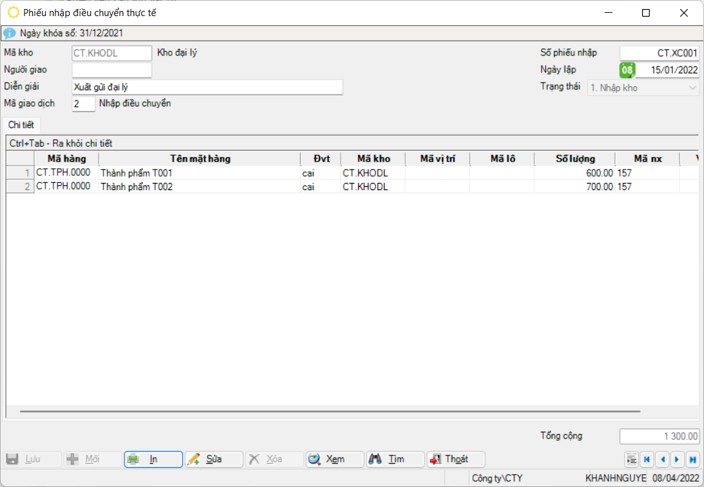Go to the first record
Image resolution: width=704 pixels, height=487 pixels.
647,459
